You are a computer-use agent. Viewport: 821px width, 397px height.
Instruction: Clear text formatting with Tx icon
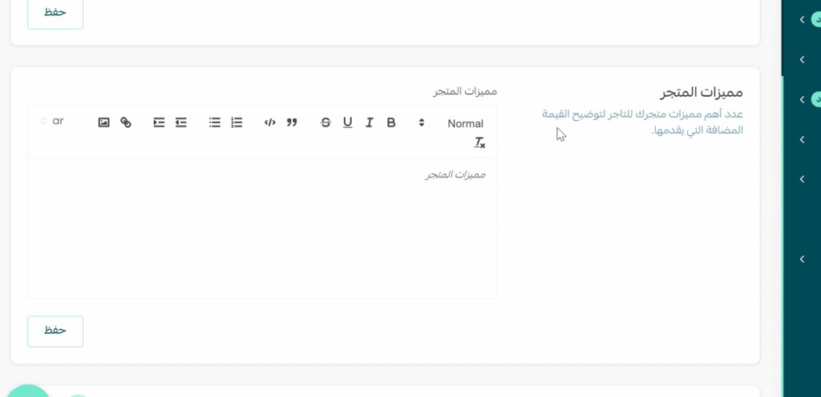(479, 143)
